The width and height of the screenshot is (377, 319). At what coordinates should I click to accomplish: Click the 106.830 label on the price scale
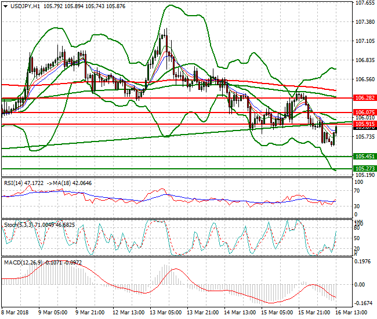365,60
